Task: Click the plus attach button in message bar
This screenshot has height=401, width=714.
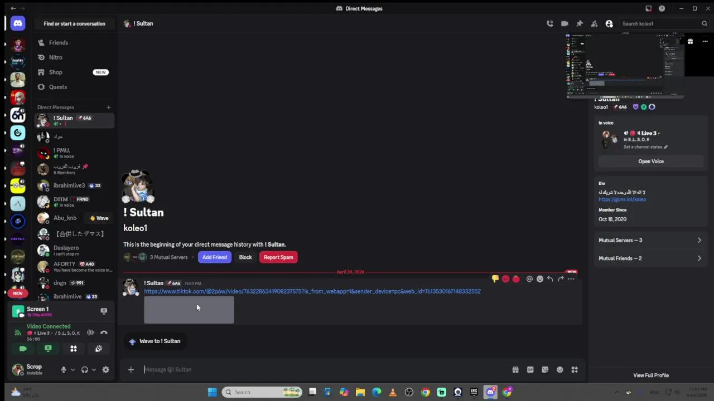Action: pyautogui.click(x=131, y=369)
